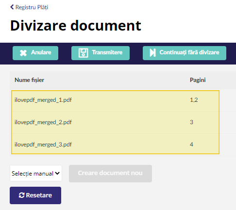This screenshot has height=210, width=236.
Task: Click the Transmitere button
Action: point(101,53)
